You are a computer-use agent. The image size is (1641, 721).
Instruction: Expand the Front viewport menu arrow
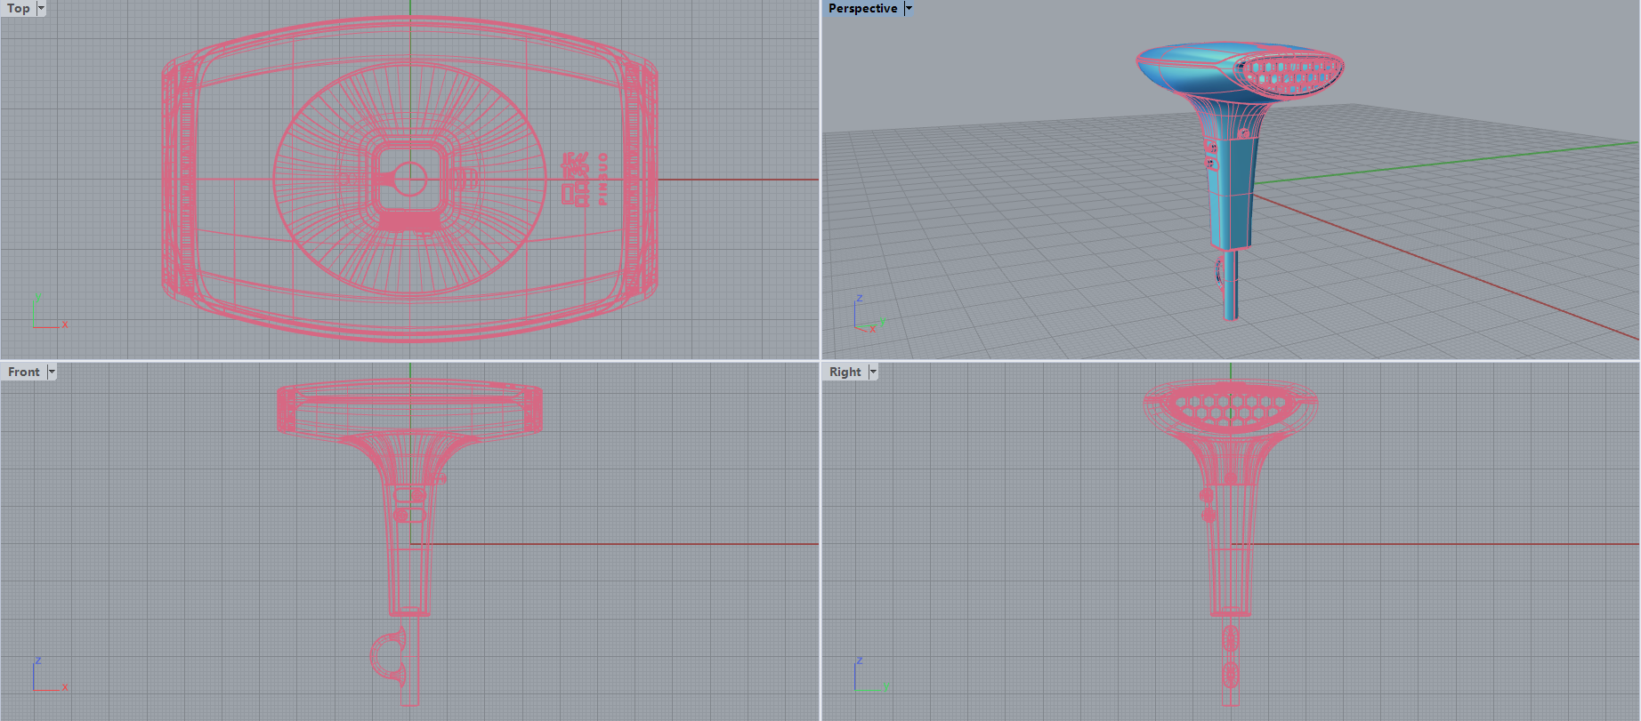click(52, 372)
